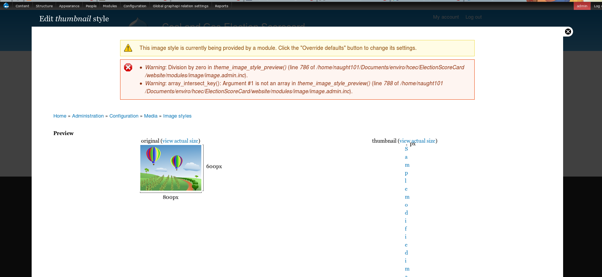Viewport: 602px width, 277px height.
Task: Open the Content admin menu
Action: [22, 6]
